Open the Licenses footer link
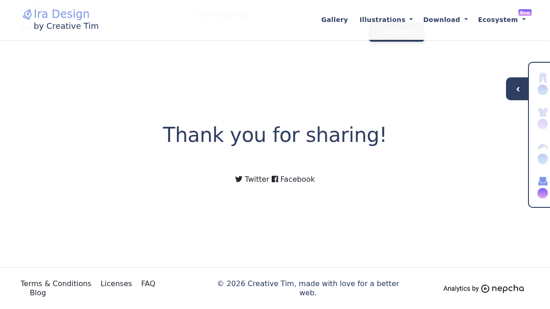550x309 pixels. [116, 283]
